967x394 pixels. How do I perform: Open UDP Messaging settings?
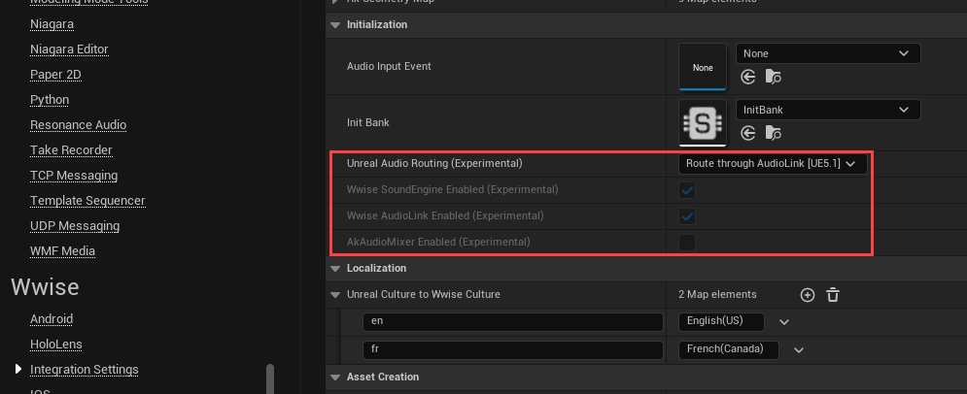[75, 226]
